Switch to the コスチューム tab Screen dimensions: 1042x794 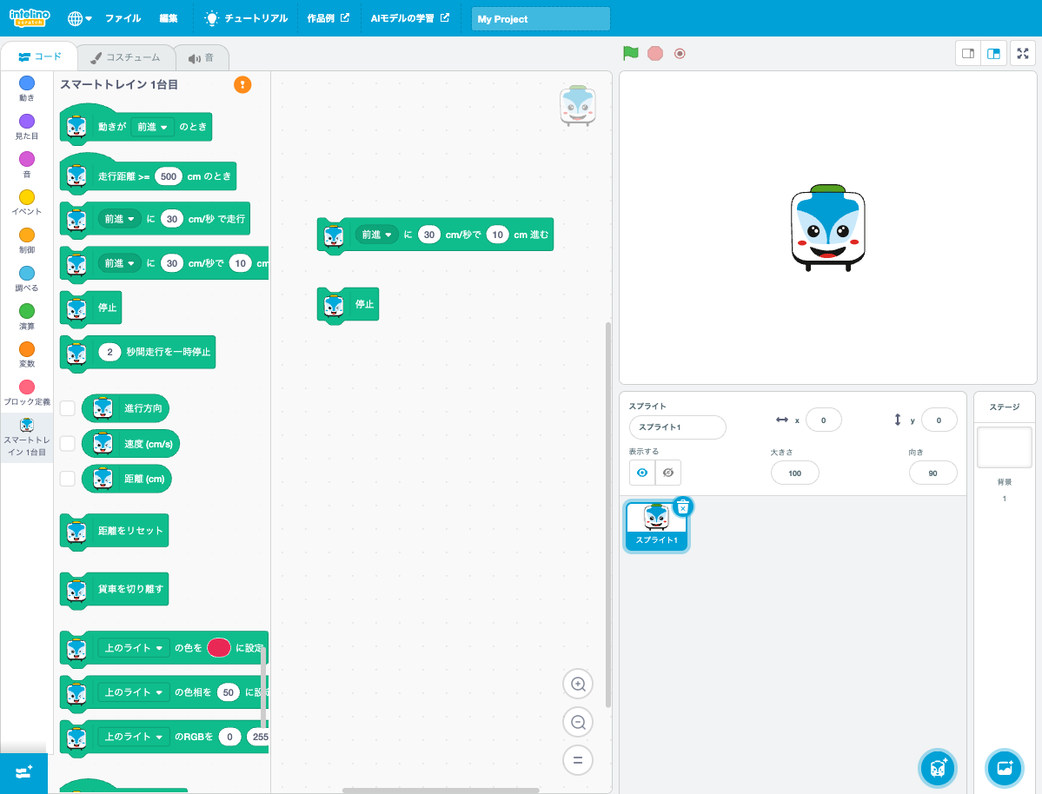click(126, 58)
